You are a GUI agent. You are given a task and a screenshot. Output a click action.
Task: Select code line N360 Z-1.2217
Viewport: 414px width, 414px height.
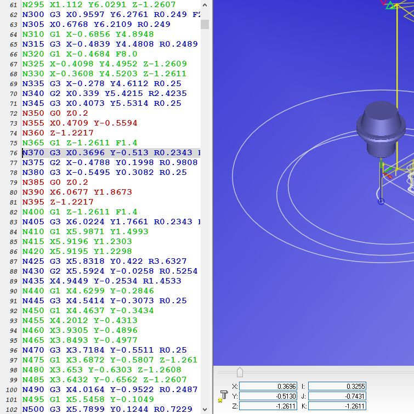pyautogui.click(x=58, y=133)
